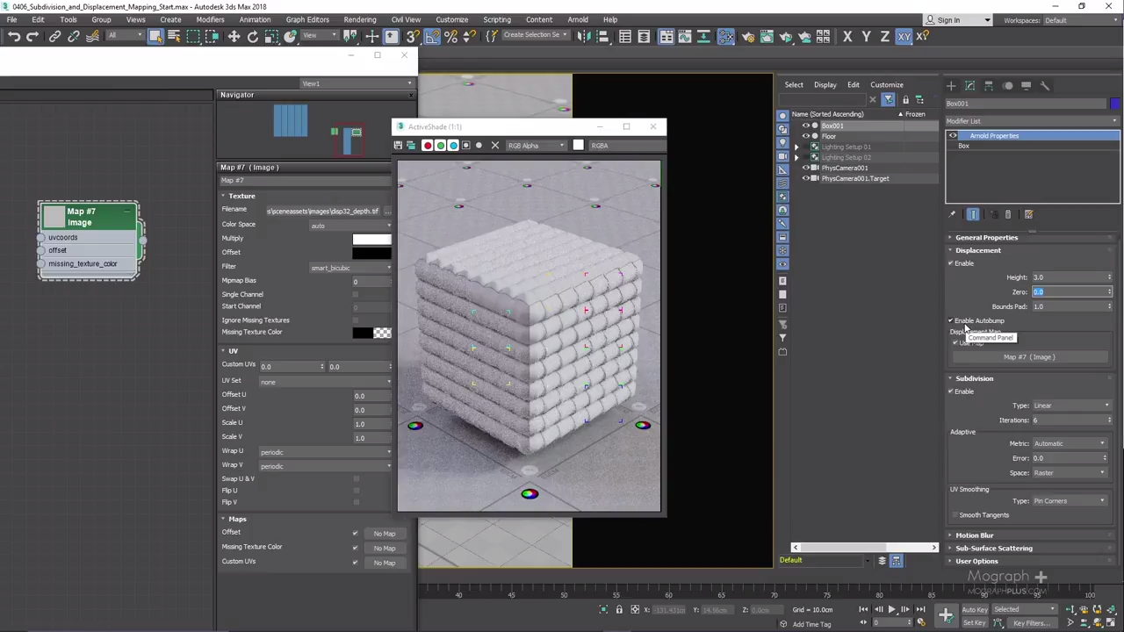This screenshot has width=1124, height=632.
Task: Click the Undo arrow icon
Action: (x=14, y=36)
